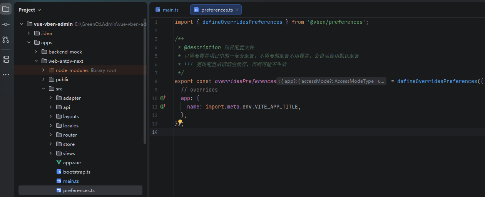Place caret on empty line 14
The height and width of the screenshot is (197, 485).
click(329, 132)
